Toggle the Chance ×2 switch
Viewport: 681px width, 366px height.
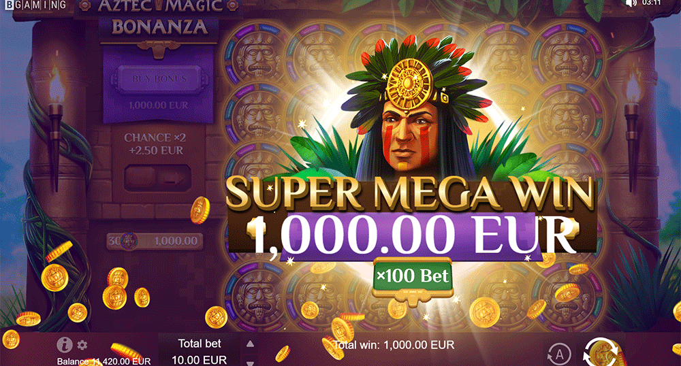click(x=158, y=178)
